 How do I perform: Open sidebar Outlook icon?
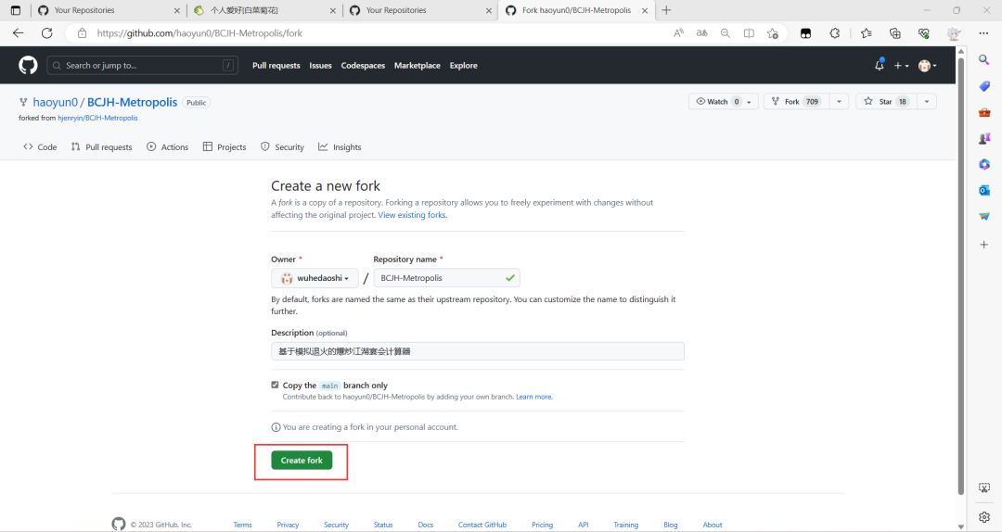[984, 190]
